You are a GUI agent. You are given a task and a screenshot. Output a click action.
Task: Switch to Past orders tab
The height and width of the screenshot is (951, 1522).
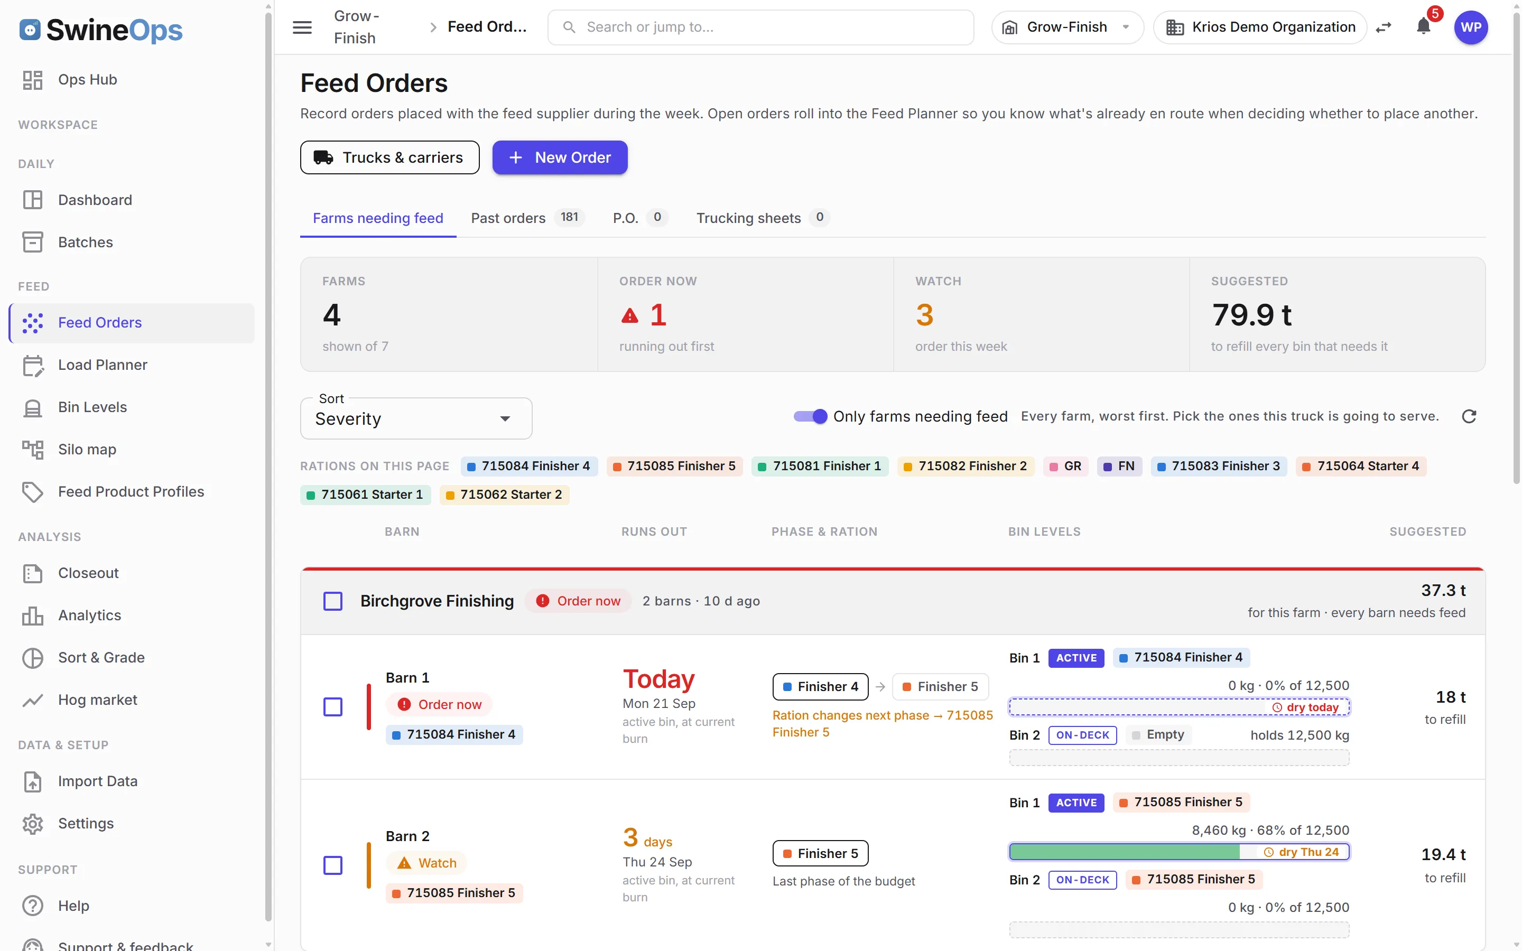[527, 218]
